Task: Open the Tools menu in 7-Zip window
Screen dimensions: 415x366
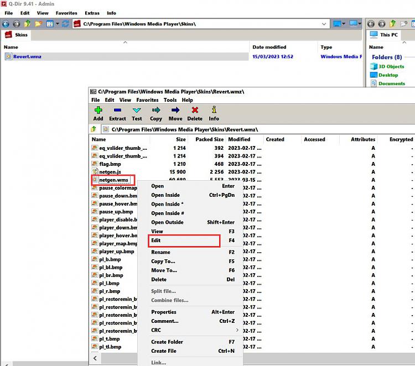Action: click(x=170, y=100)
